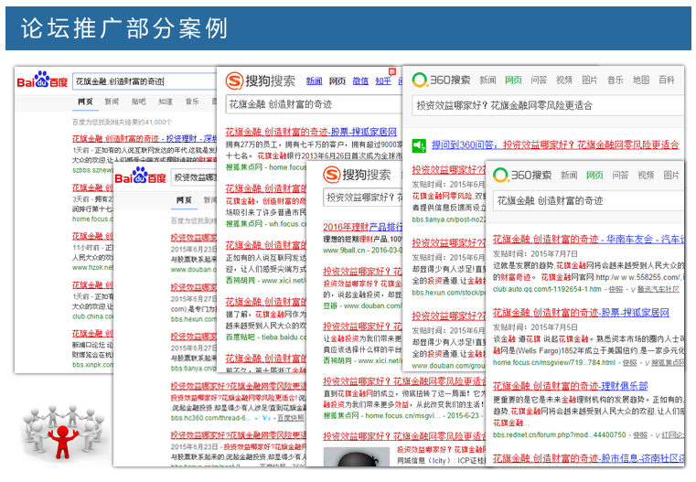696x482 pixels.
Task: Click the Sogou search box with 花旗金融 创造财富的奇迹
Action: (314, 104)
